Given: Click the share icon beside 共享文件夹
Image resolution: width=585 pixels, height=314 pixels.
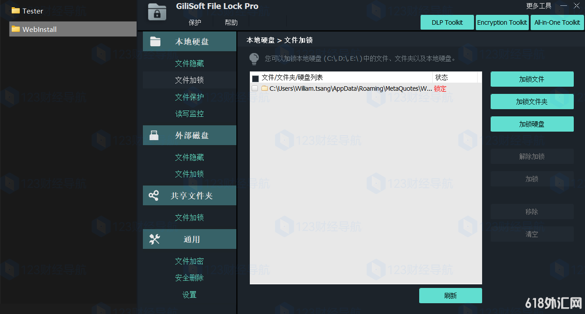Looking at the screenshot, I should coord(154,195).
